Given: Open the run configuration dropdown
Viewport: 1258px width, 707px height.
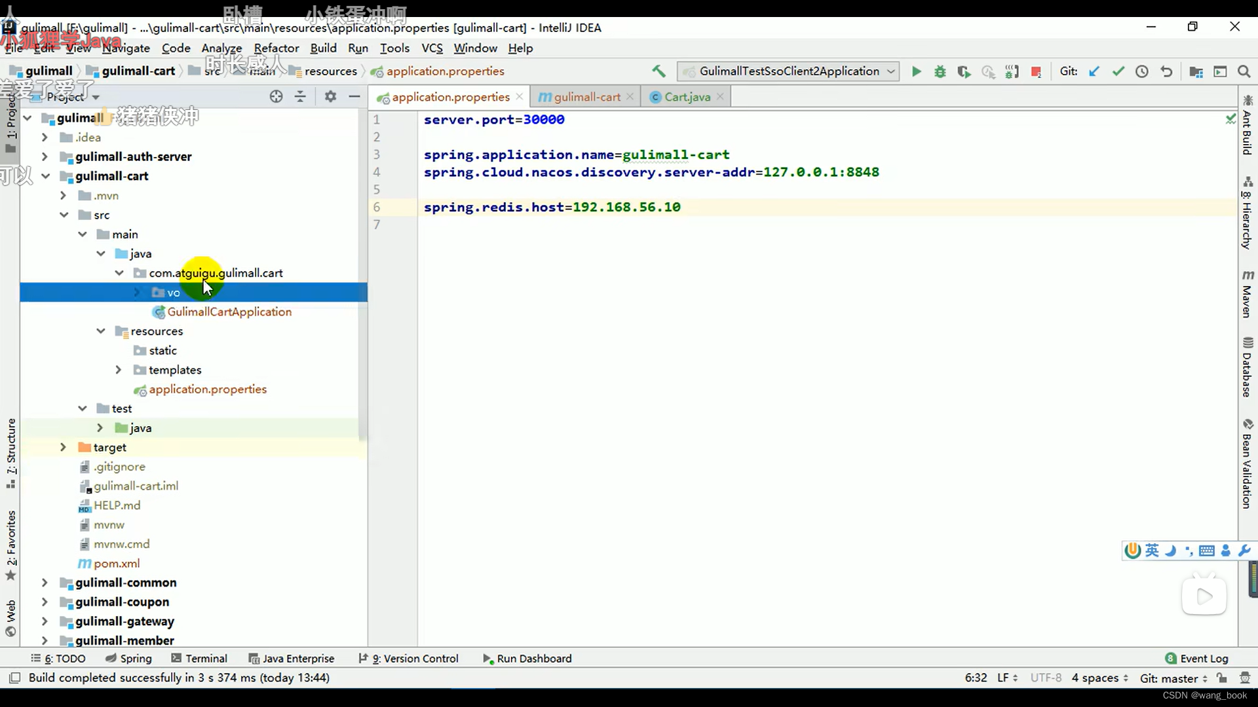Looking at the screenshot, I should pyautogui.click(x=788, y=71).
